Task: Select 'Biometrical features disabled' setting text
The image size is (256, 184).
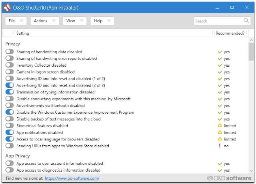Action: (42, 126)
